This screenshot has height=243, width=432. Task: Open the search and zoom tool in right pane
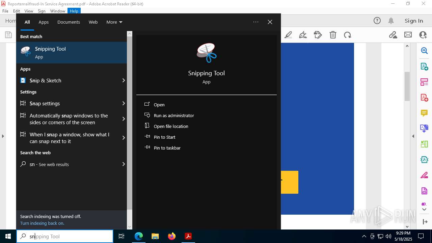(x=424, y=51)
